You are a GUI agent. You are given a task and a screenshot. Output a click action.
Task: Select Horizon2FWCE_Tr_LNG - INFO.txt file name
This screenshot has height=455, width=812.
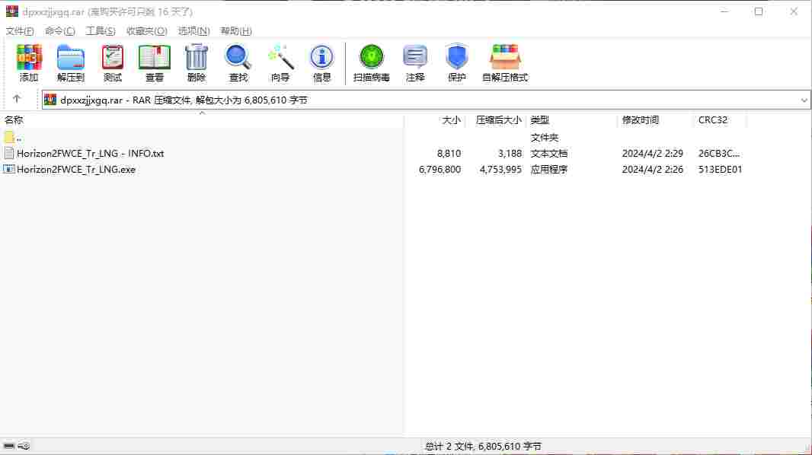tap(90, 154)
